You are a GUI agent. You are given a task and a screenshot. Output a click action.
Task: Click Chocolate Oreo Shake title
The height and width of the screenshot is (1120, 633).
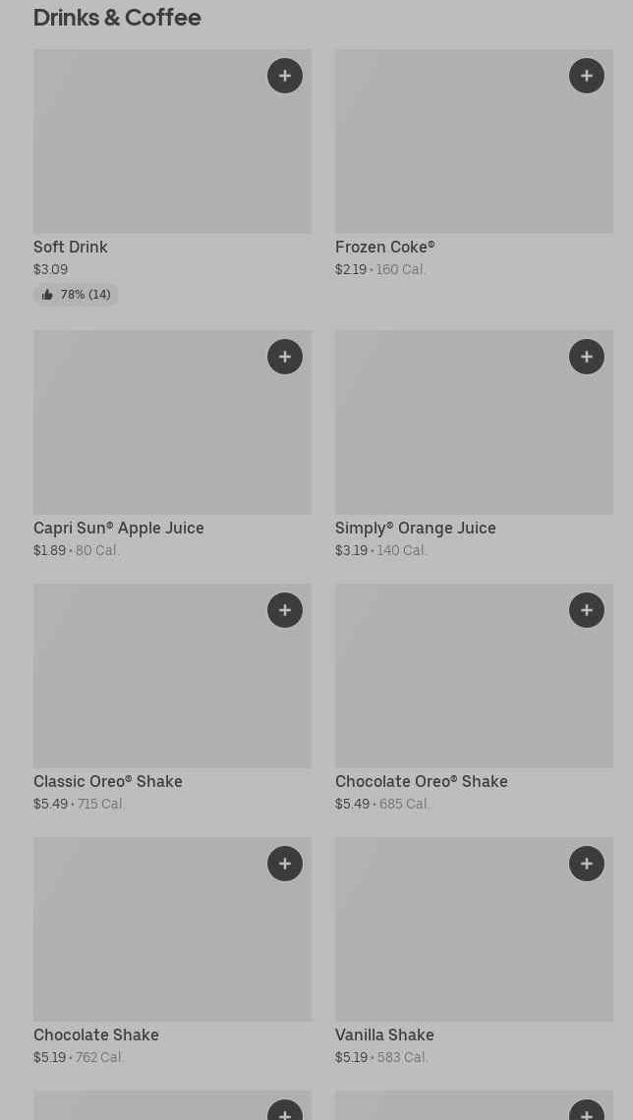coord(422,781)
